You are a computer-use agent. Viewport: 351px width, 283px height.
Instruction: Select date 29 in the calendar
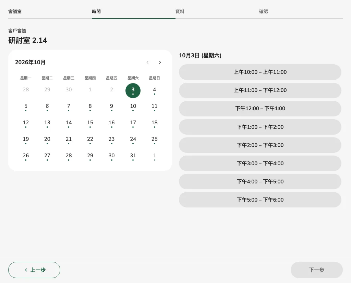(x=90, y=157)
